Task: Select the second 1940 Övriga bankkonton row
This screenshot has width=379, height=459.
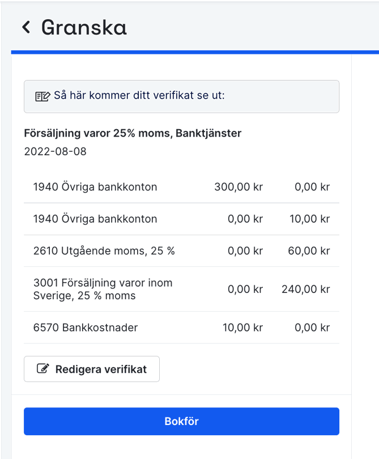Action: point(96,219)
